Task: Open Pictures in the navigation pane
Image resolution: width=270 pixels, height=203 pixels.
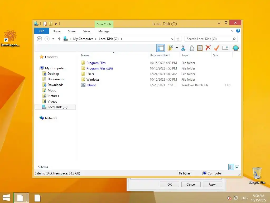Action: (53, 96)
